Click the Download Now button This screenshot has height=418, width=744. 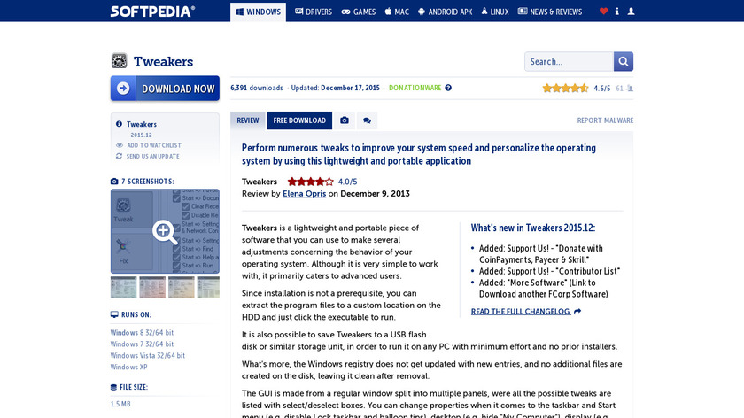tap(165, 89)
